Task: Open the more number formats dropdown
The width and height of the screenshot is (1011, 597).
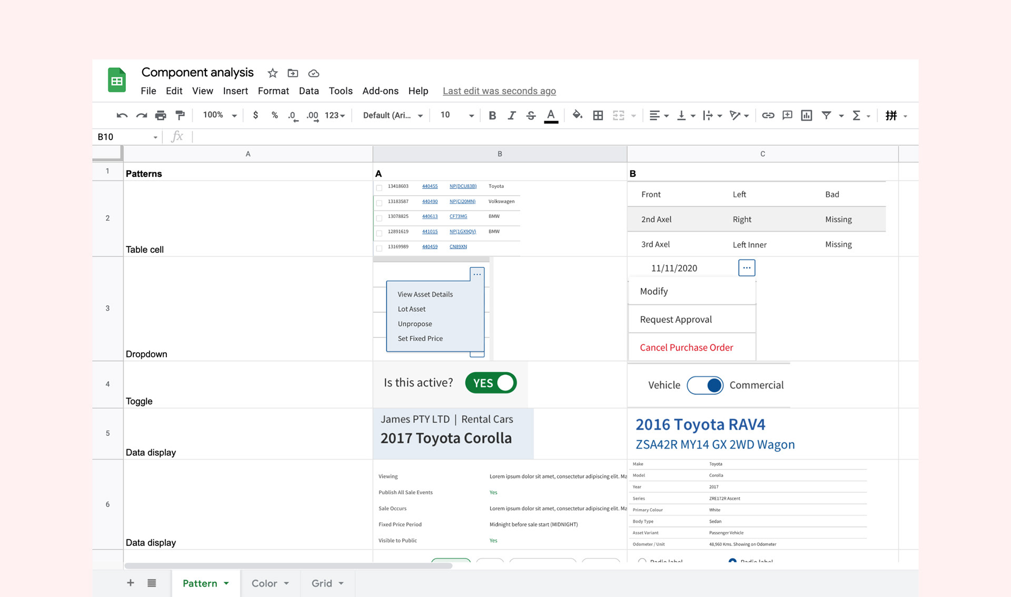Action: click(335, 115)
